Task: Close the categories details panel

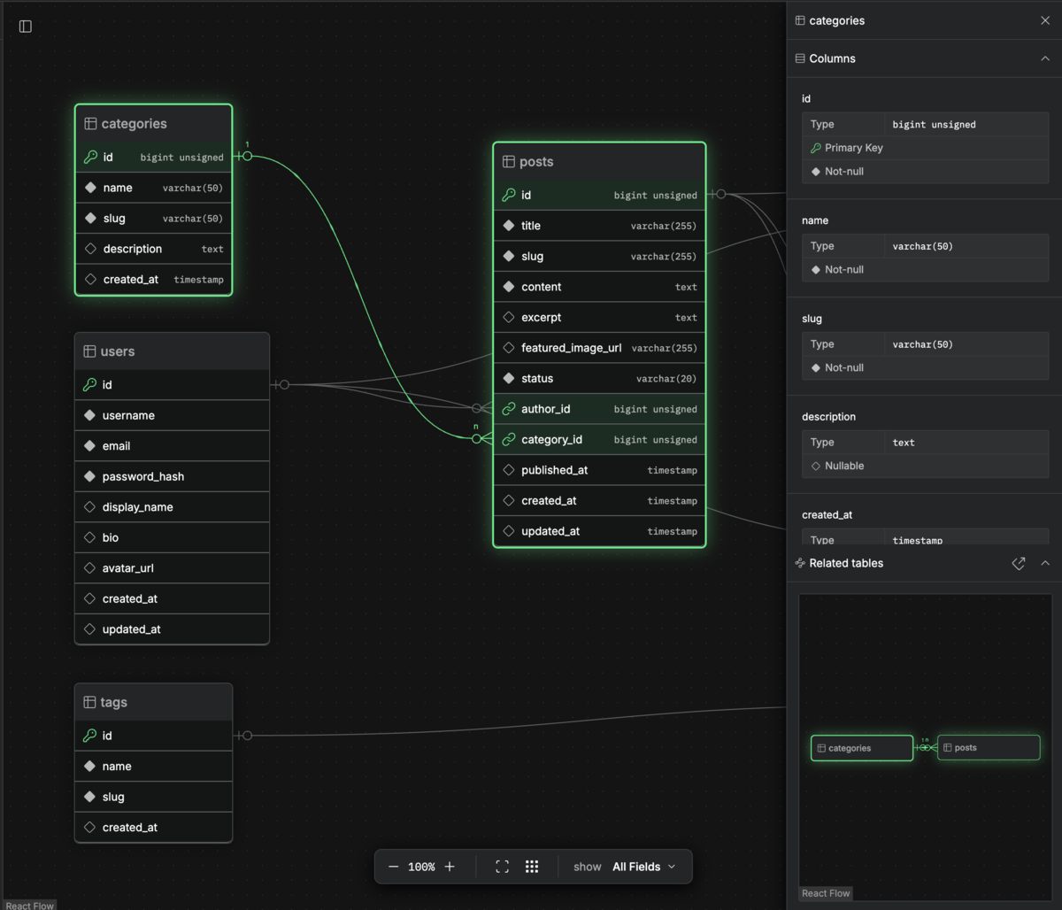Action: [1045, 20]
